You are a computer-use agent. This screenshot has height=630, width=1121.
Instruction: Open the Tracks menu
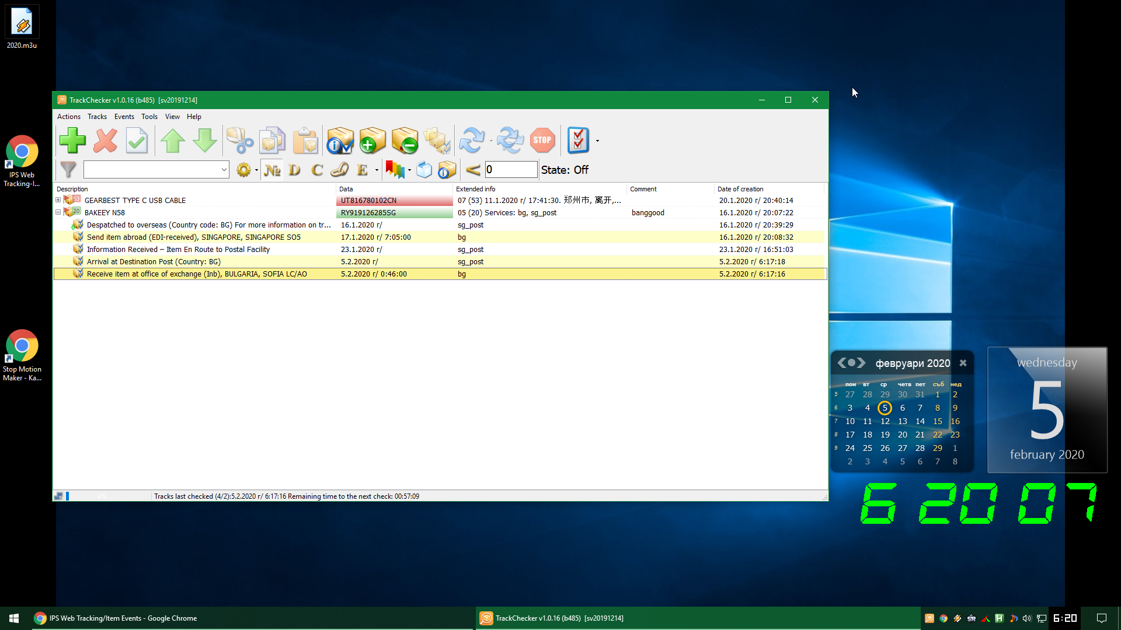[97, 117]
